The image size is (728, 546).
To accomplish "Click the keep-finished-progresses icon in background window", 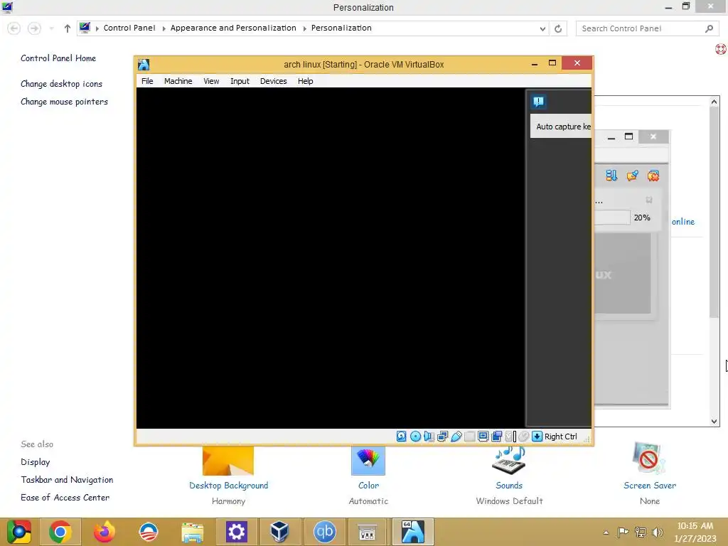I will click(632, 176).
